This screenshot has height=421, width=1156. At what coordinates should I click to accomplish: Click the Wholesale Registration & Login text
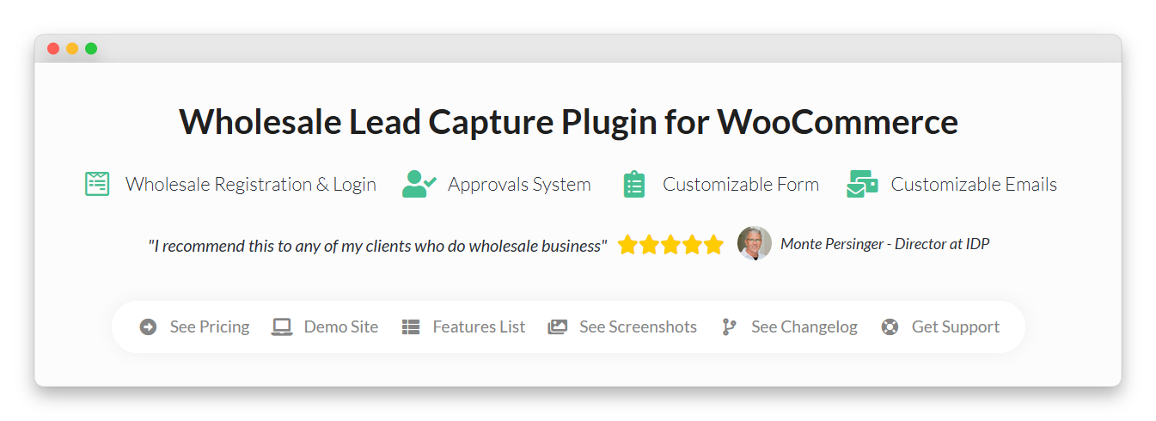click(x=251, y=184)
